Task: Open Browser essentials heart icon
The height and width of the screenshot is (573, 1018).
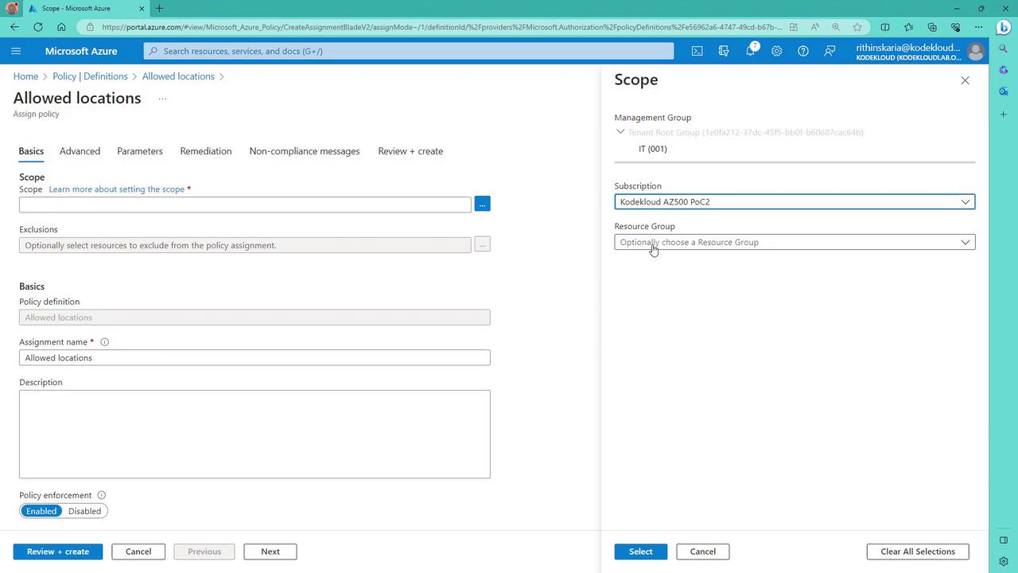Action: tap(955, 27)
